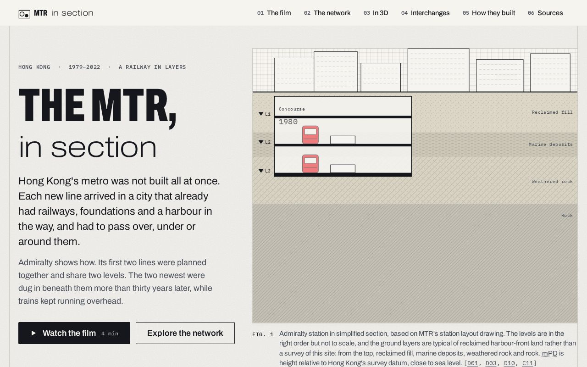Go to 'Sources' nav item

[545, 13]
